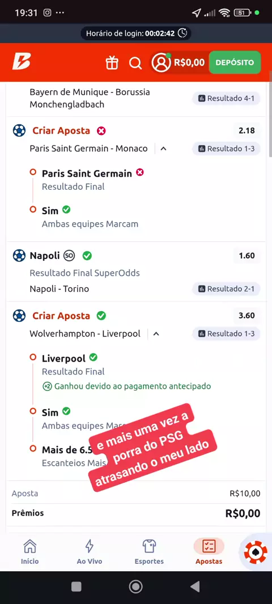Open the gift box promotions icon
This screenshot has width=272, height=604.
click(x=112, y=62)
